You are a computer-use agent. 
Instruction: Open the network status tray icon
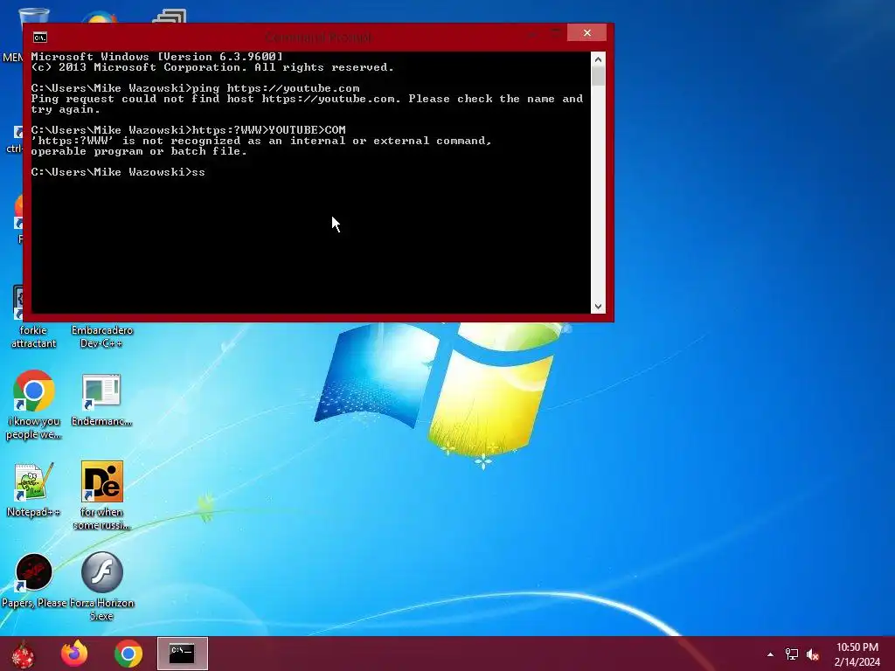click(791, 654)
